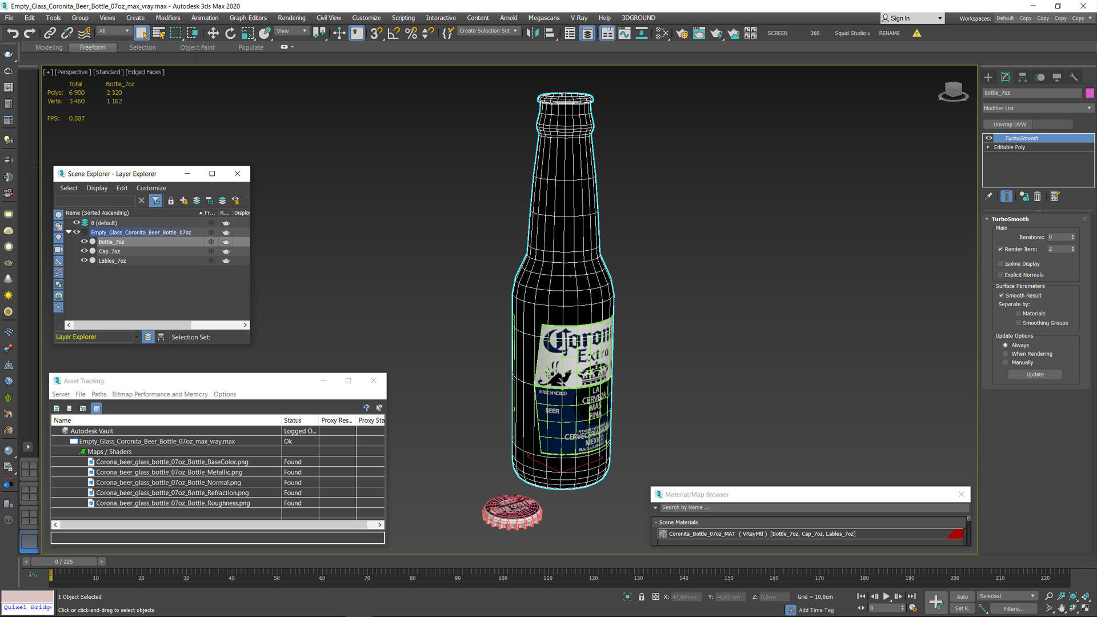This screenshot has width=1097, height=617.
Task: Click Update button in TurboSmooth panel
Action: [1035, 374]
